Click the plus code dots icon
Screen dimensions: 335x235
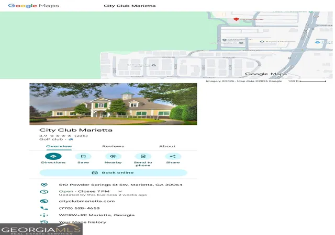pyautogui.click(x=44, y=215)
